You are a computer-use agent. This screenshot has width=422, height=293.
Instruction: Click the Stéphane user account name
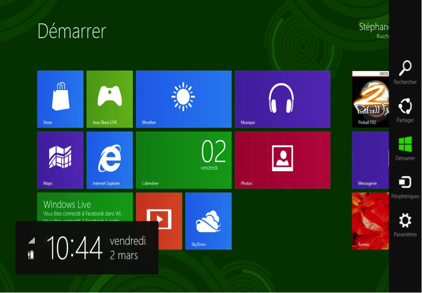(x=374, y=28)
